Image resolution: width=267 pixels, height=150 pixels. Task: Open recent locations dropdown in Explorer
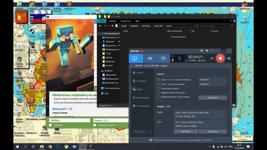pyautogui.click(x=109, y=26)
